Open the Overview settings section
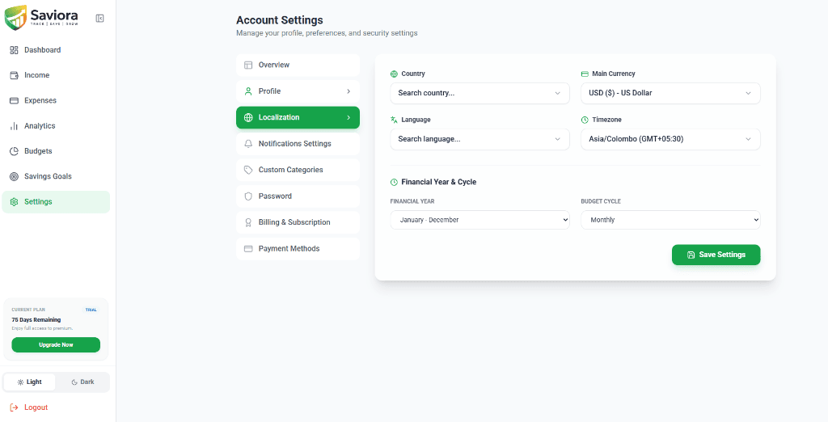Image resolution: width=828 pixels, height=422 pixels. coord(298,65)
